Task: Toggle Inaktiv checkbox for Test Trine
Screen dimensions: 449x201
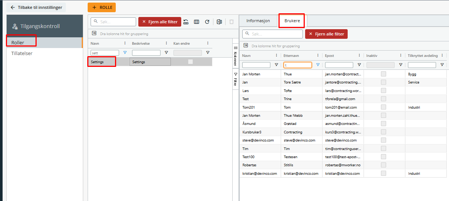Action: pyautogui.click(x=384, y=99)
